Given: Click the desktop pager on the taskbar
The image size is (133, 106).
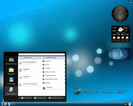Looking at the screenshot, I should [14, 104].
